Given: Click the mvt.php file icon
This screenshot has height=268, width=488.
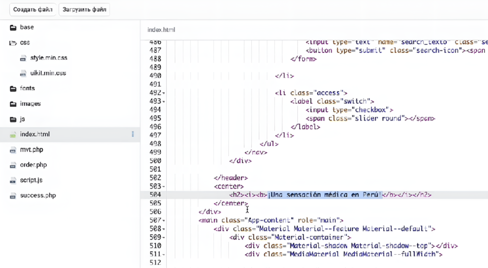Looking at the screenshot, I should (x=13, y=149).
